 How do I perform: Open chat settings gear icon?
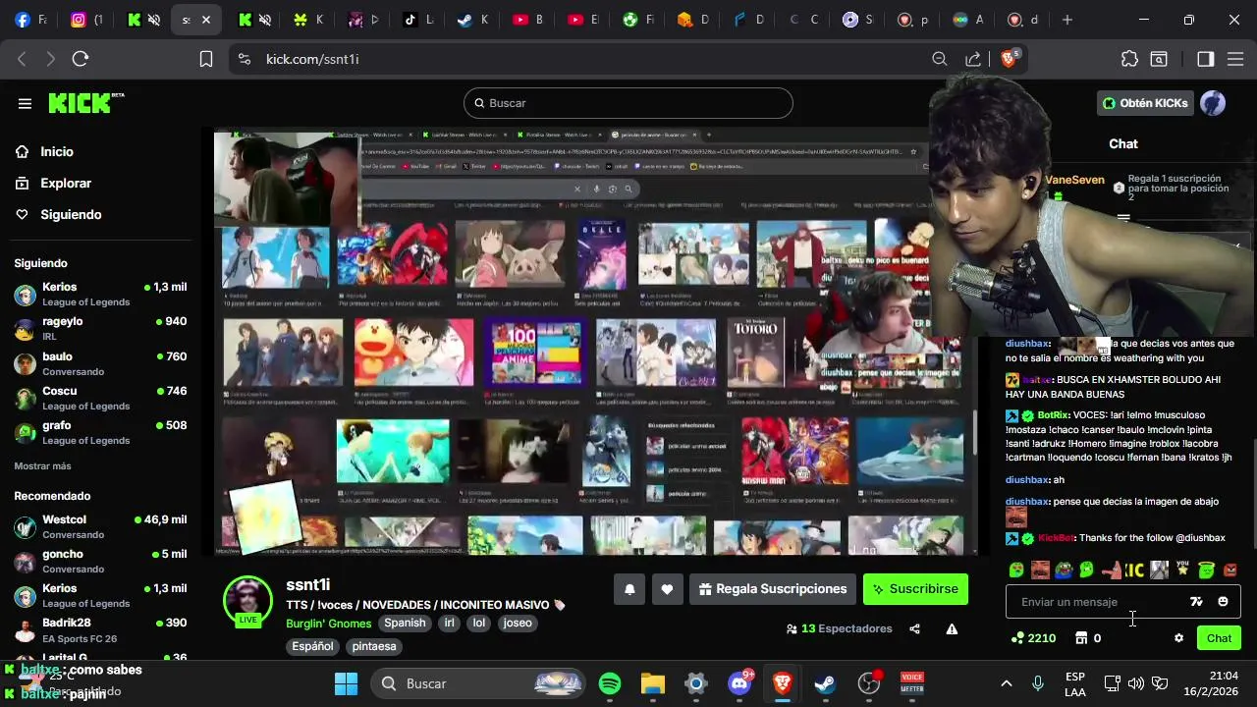pos(1178,638)
